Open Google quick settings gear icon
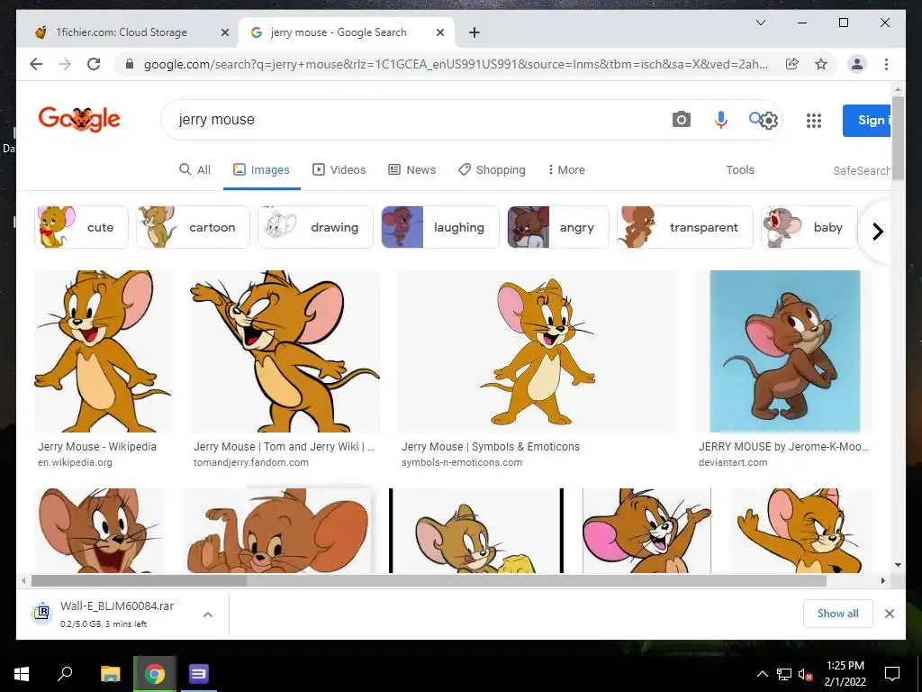This screenshot has width=922, height=692. click(769, 122)
